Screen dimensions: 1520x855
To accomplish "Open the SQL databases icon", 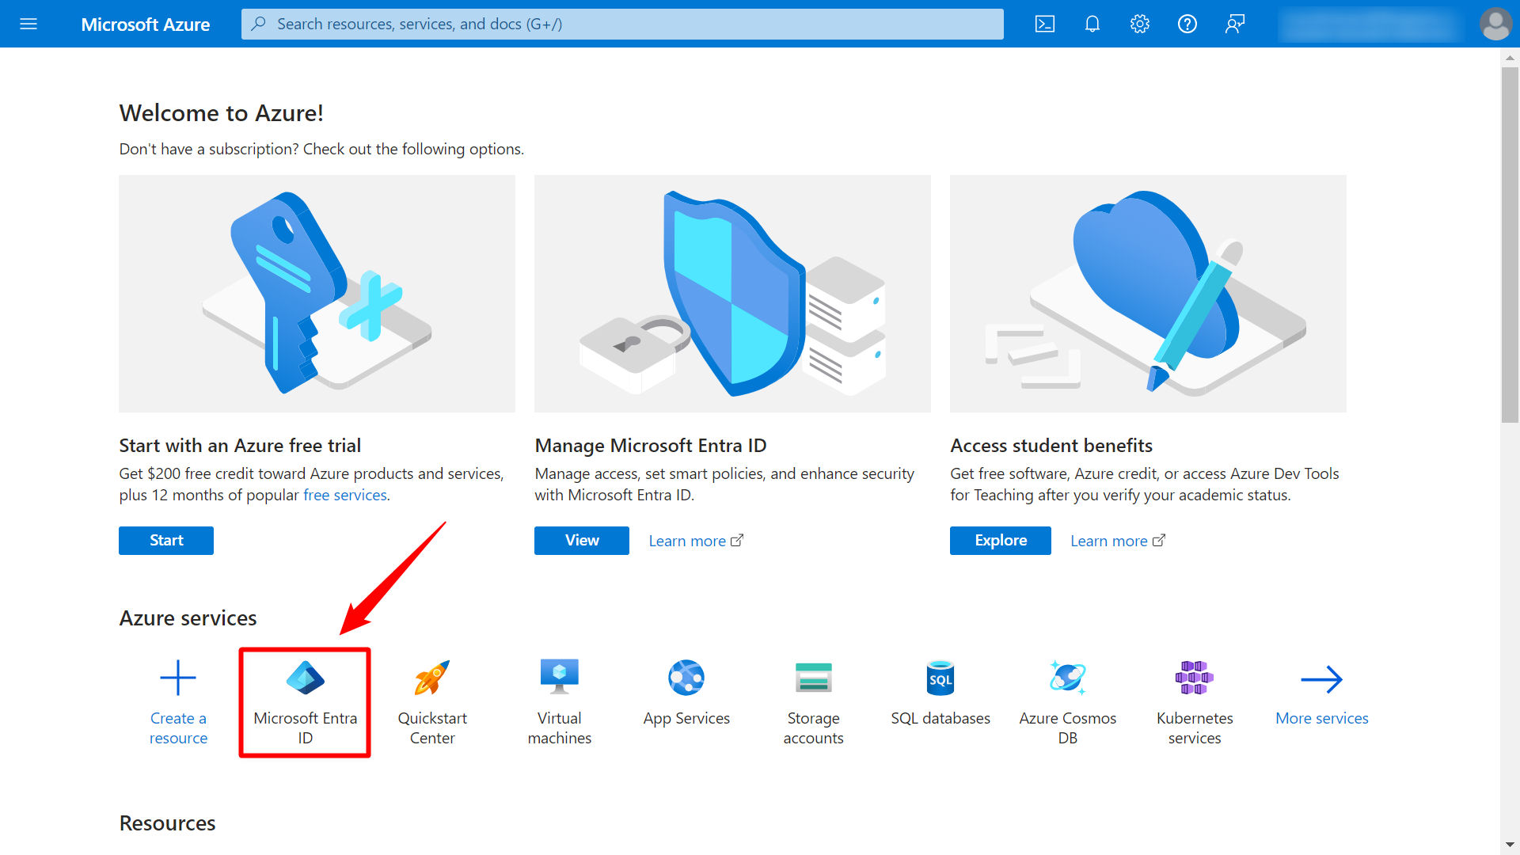I will point(940,678).
